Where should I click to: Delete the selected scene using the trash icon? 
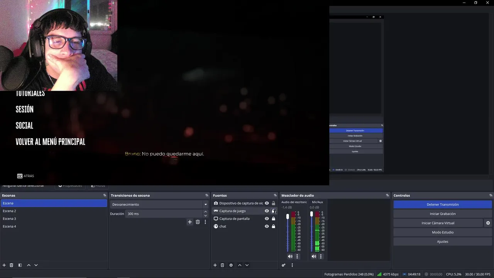[x=12, y=265]
